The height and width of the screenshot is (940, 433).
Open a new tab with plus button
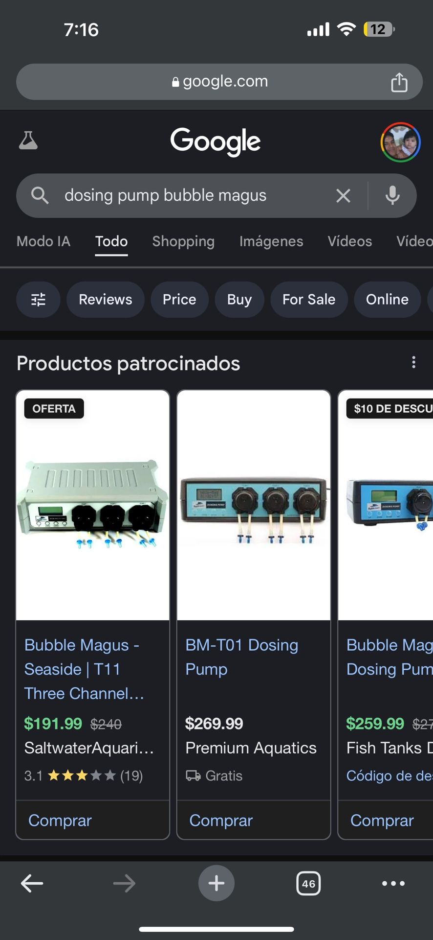click(216, 883)
